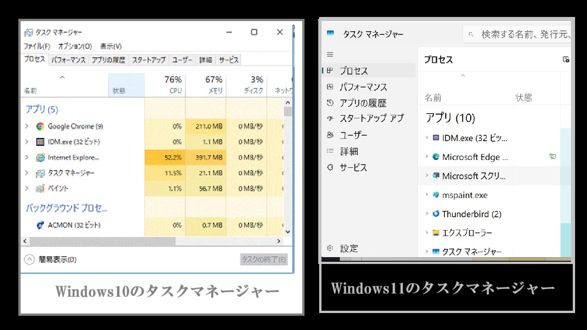587x330 pixels.
Task: Click the パフォーマンス sidebar icon
Action: coord(330,87)
